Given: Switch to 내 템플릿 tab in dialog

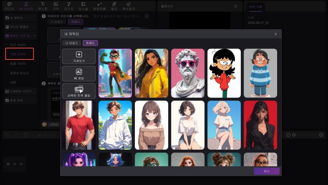Looking at the screenshot, I should (71, 43).
